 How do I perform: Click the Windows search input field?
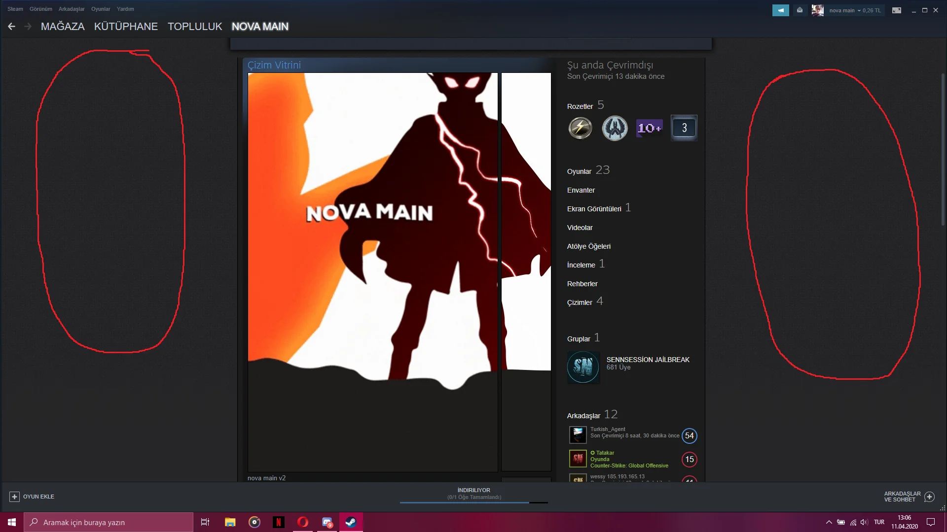click(x=109, y=522)
